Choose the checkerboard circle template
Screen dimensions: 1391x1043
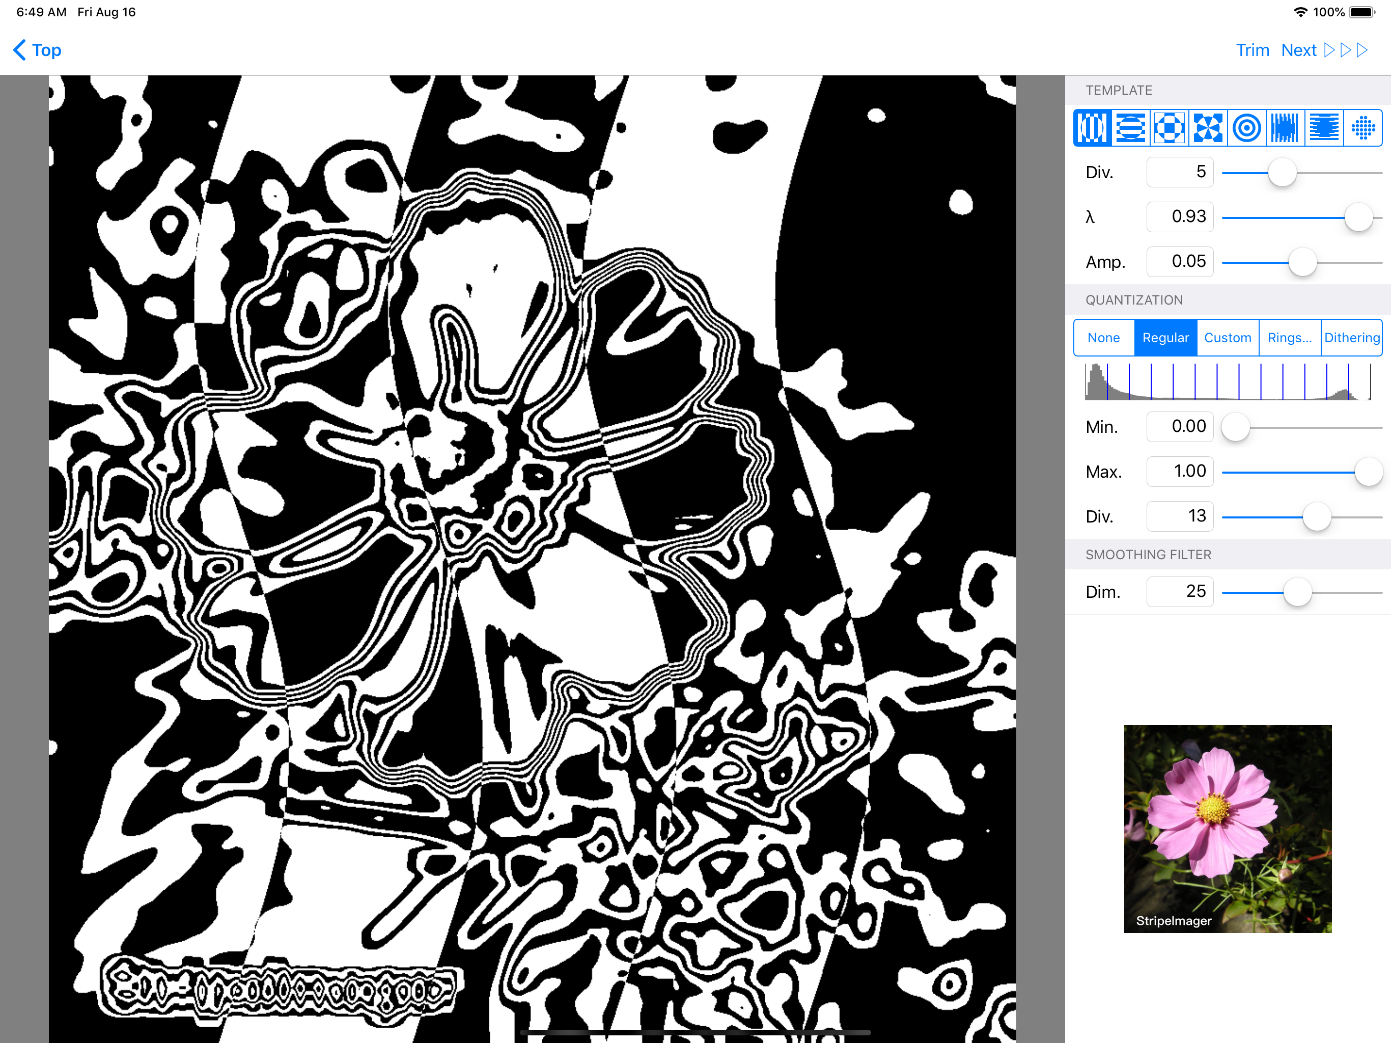pos(1170,128)
